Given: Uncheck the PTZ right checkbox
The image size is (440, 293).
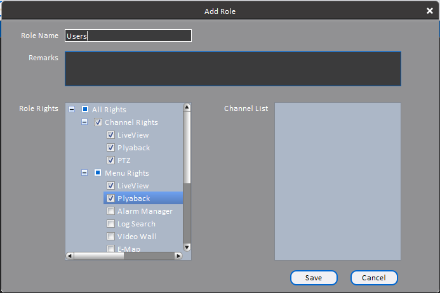Looking at the screenshot, I should click(110, 160).
